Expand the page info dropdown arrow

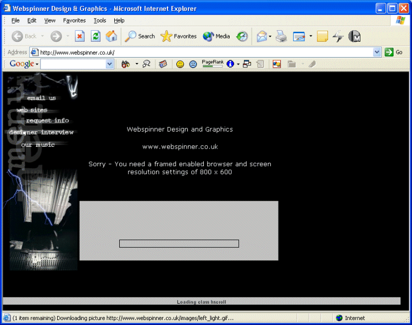point(238,64)
